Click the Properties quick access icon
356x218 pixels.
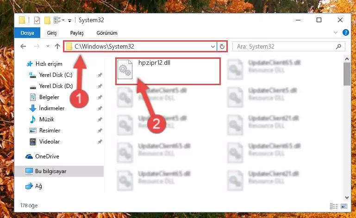click(x=37, y=20)
